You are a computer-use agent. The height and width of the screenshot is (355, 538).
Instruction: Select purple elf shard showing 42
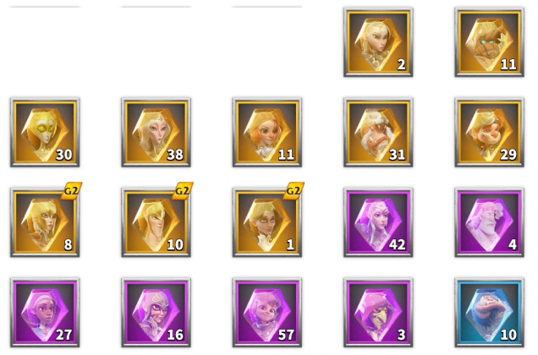click(x=378, y=222)
